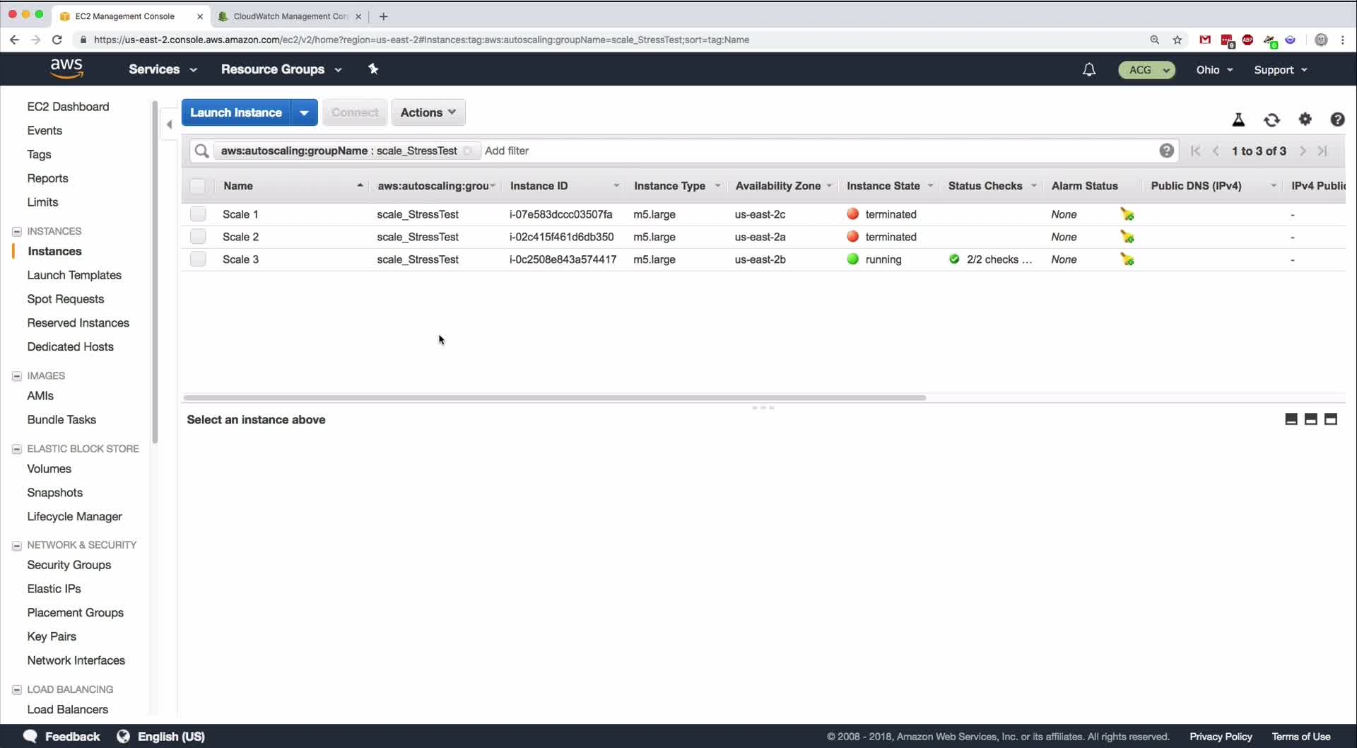
Task: Click the Feedback speech bubble icon
Action: pos(30,736)
